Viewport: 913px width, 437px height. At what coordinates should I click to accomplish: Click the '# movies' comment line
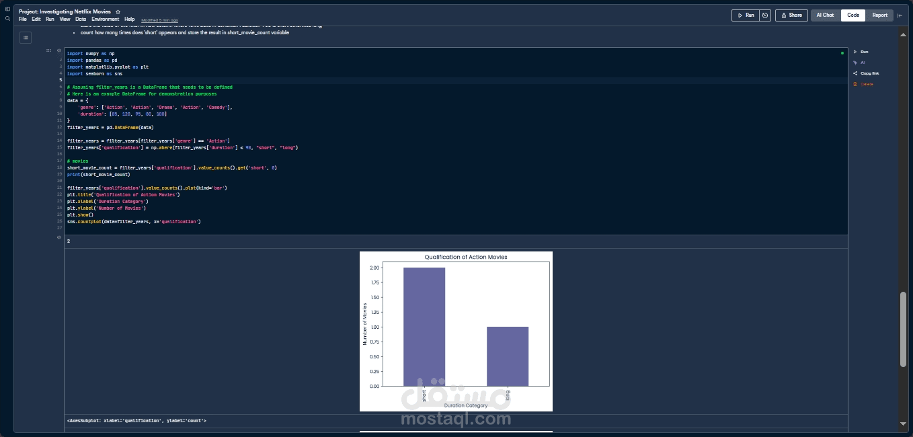coord(78,161)
